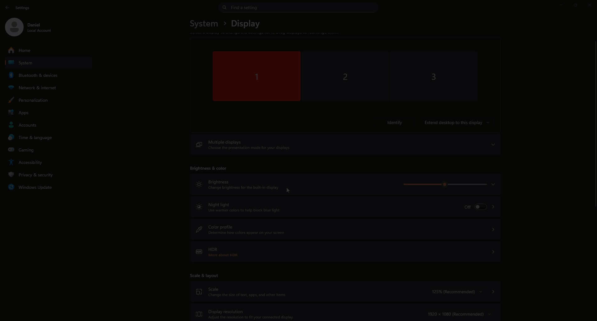The width and height of the screenshot is (597, 321).
Task: Select display 2 in the arrangement
Action: pyautogui.click(x=345, y=76)
